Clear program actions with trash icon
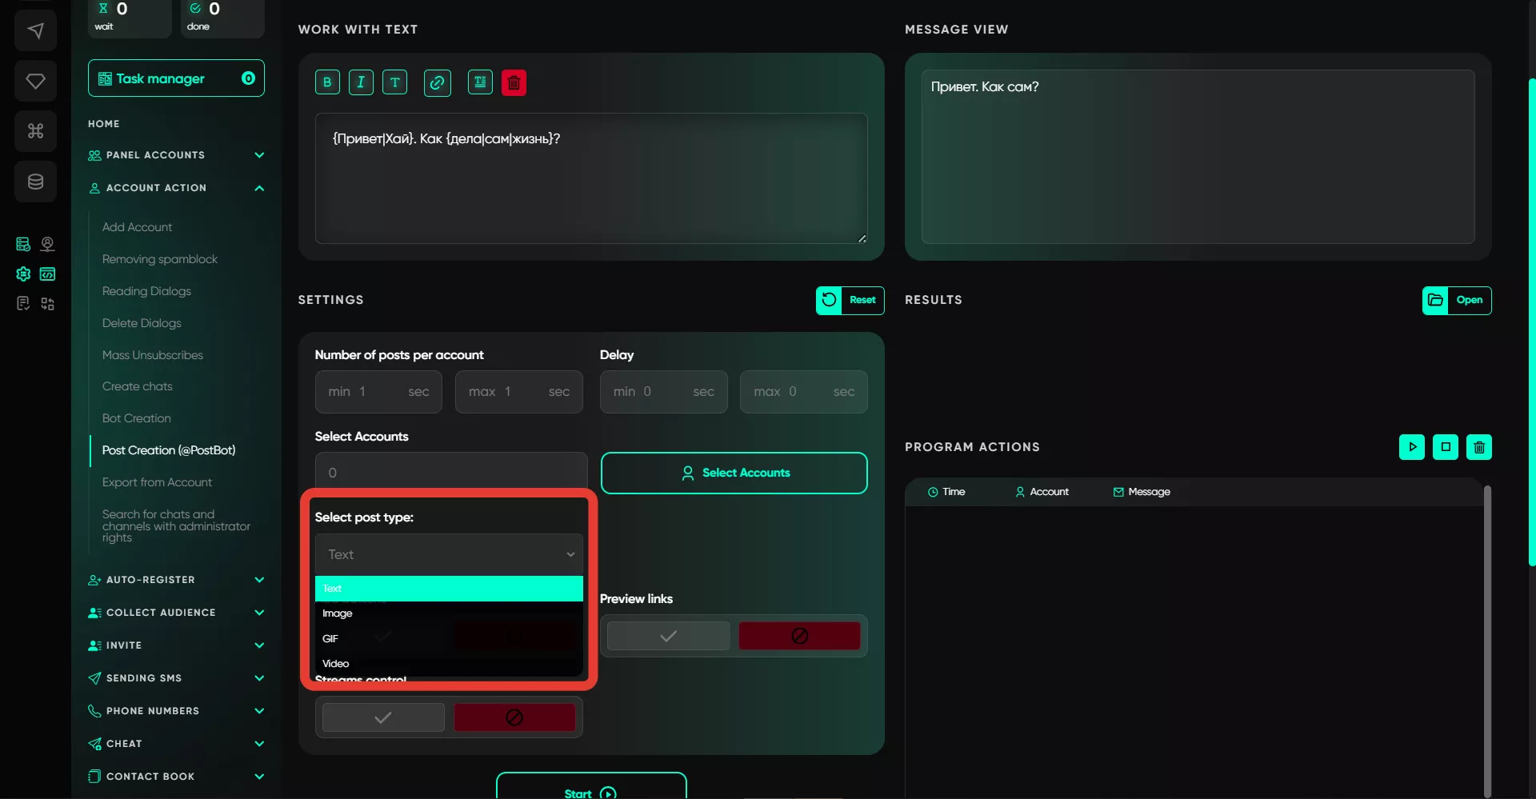Screen dimensions: 1536x799 [1479, 447]
